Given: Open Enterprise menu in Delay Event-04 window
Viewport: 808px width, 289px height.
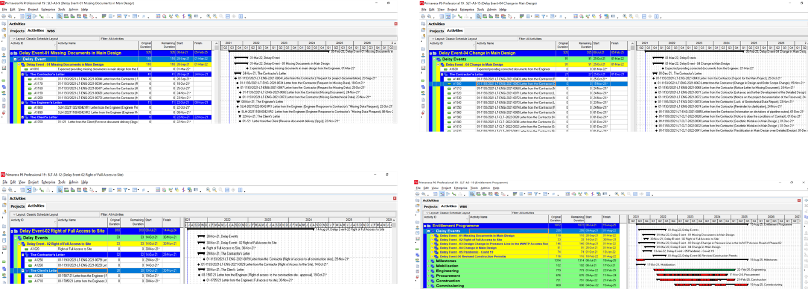Looking at the screenshot, I should pyautogui.click(x=467, y=9).
